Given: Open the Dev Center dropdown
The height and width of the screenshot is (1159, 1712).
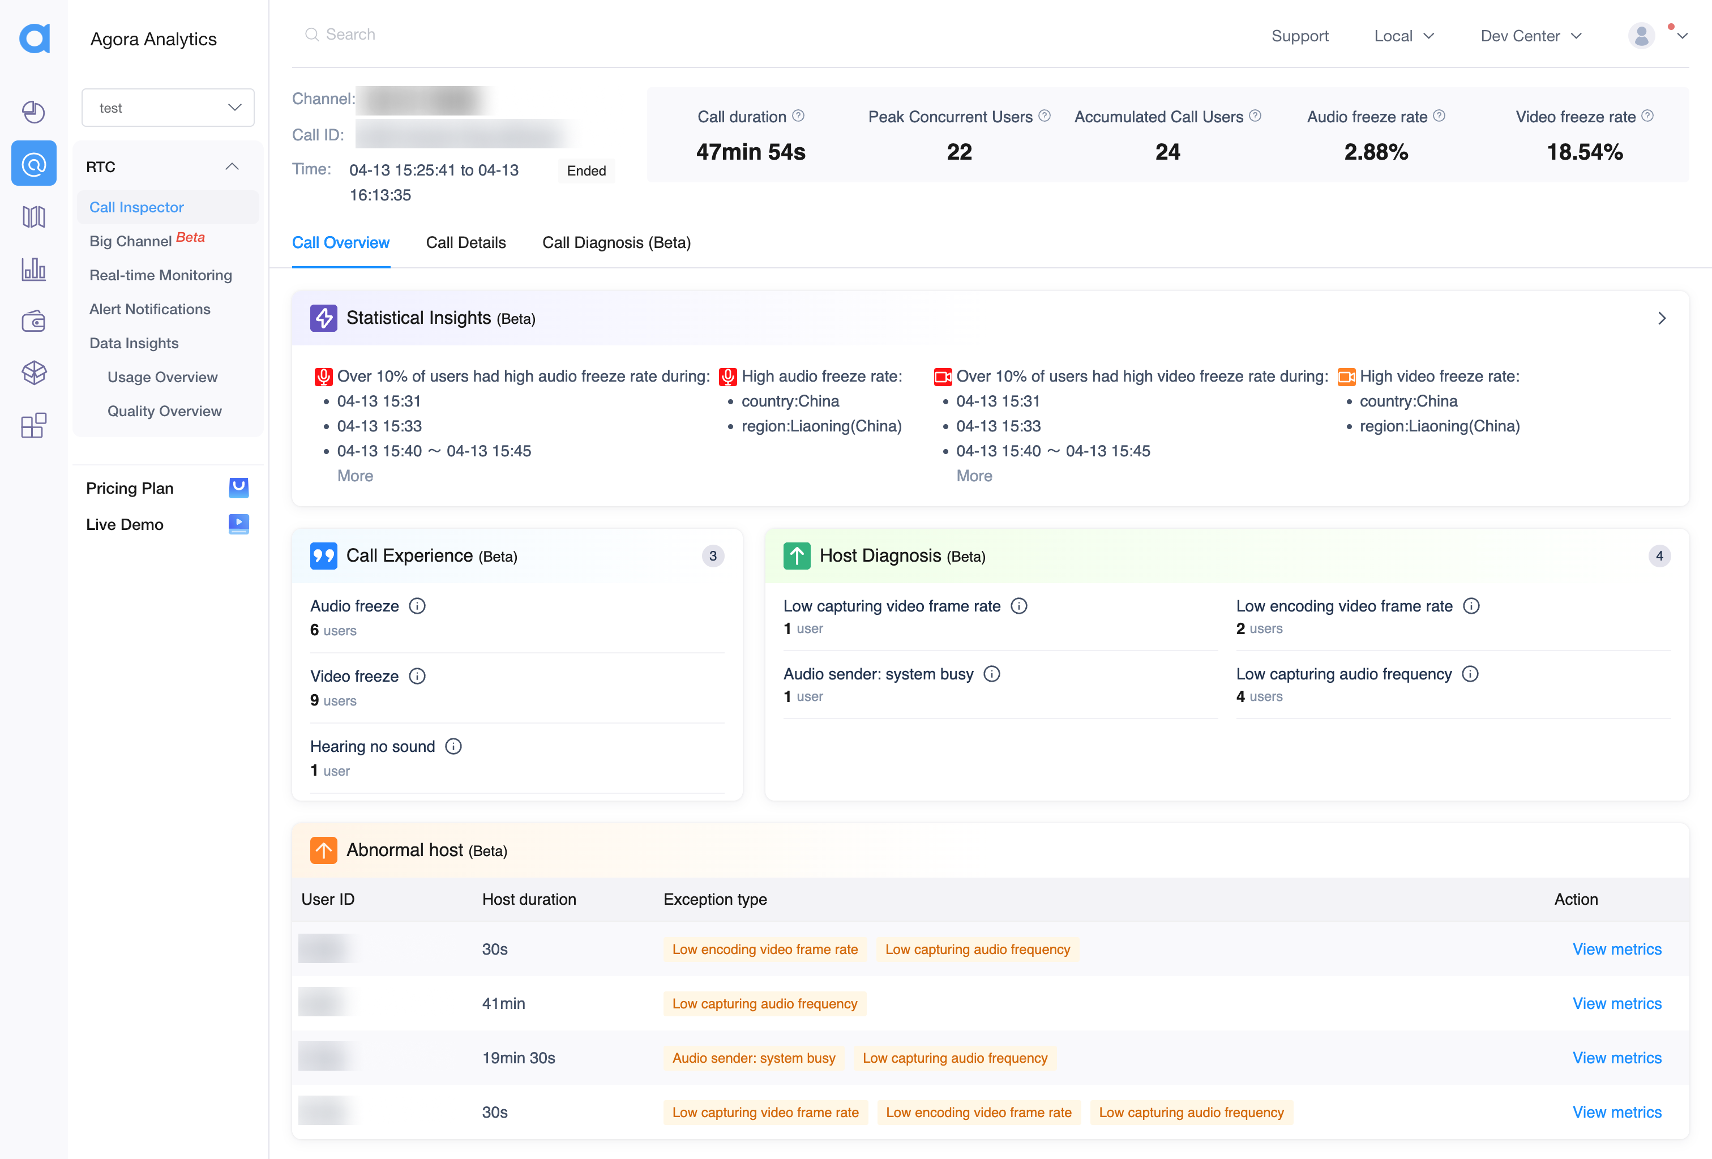Looking at the screenshot, I should point(1531,36).
